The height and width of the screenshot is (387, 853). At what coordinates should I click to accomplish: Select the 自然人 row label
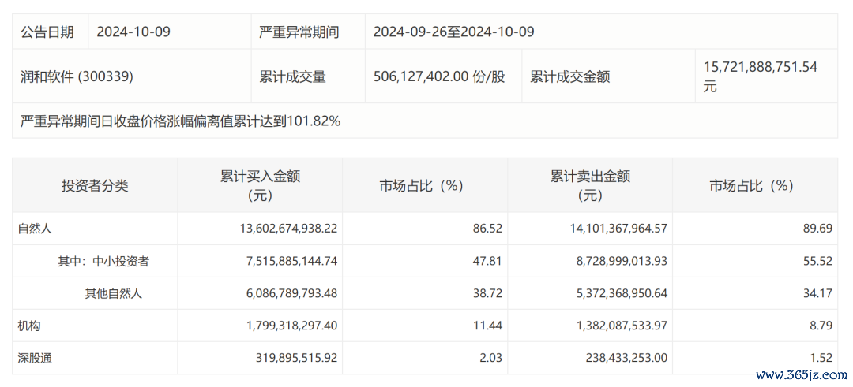coord(35,229)
